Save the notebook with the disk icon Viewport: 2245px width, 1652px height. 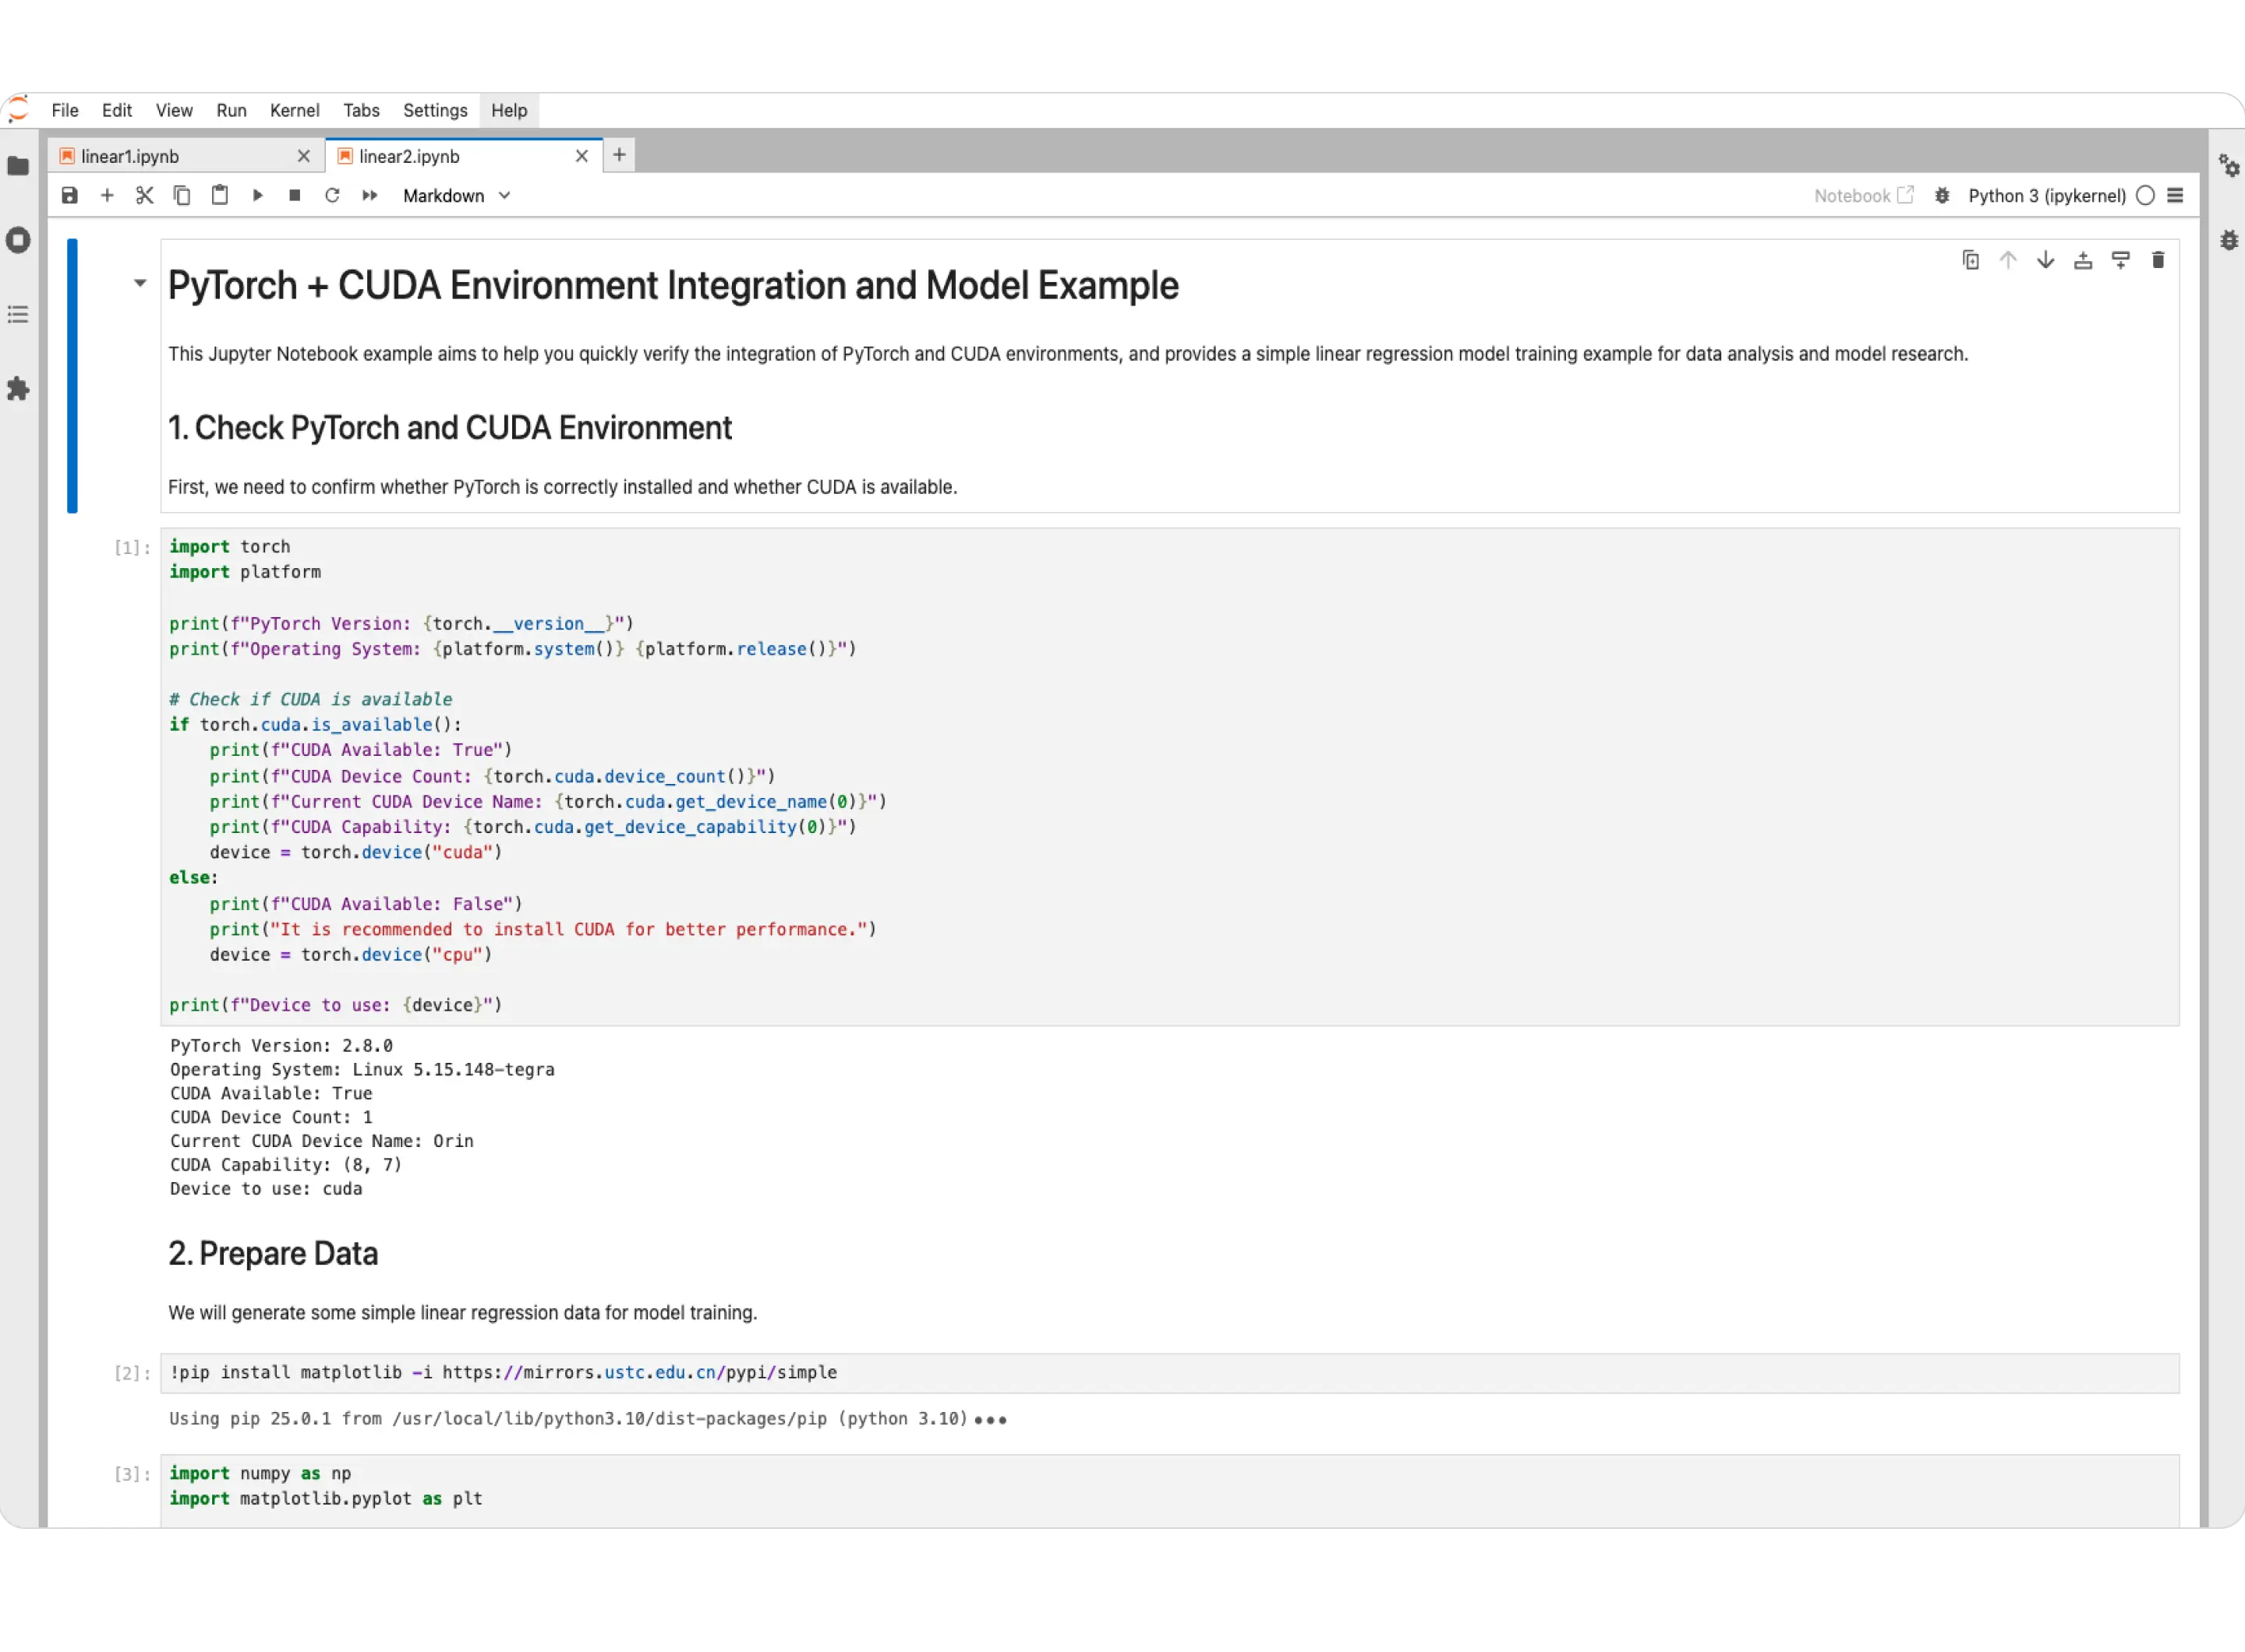69,196
